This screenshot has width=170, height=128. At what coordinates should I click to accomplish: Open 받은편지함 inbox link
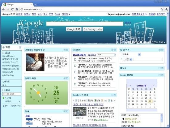click(79, 55)
